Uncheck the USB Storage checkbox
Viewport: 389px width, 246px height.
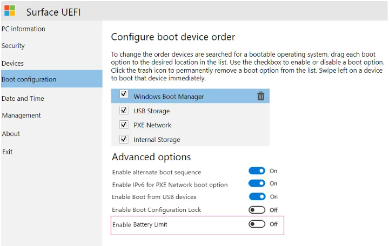point(124,110)
